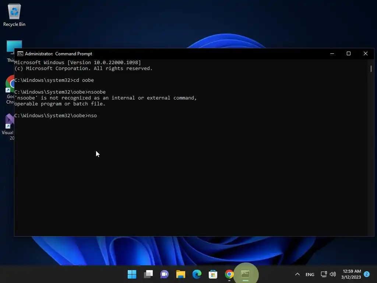Open the clock showing 12:59 AM

pyautogui.click(x=351, y=274)
